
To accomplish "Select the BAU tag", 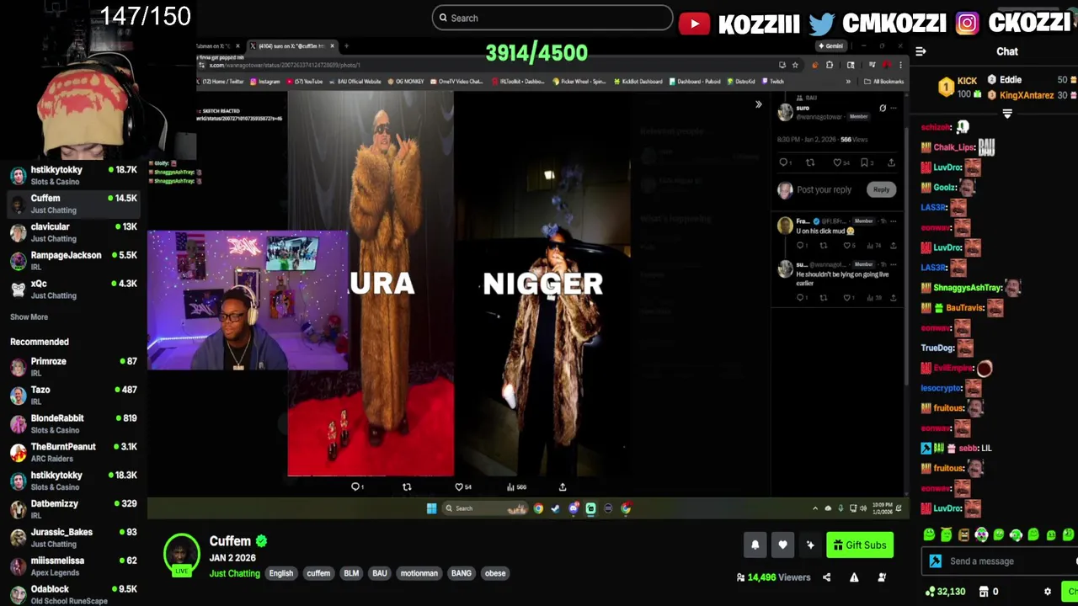I will [x=380, y=574].
